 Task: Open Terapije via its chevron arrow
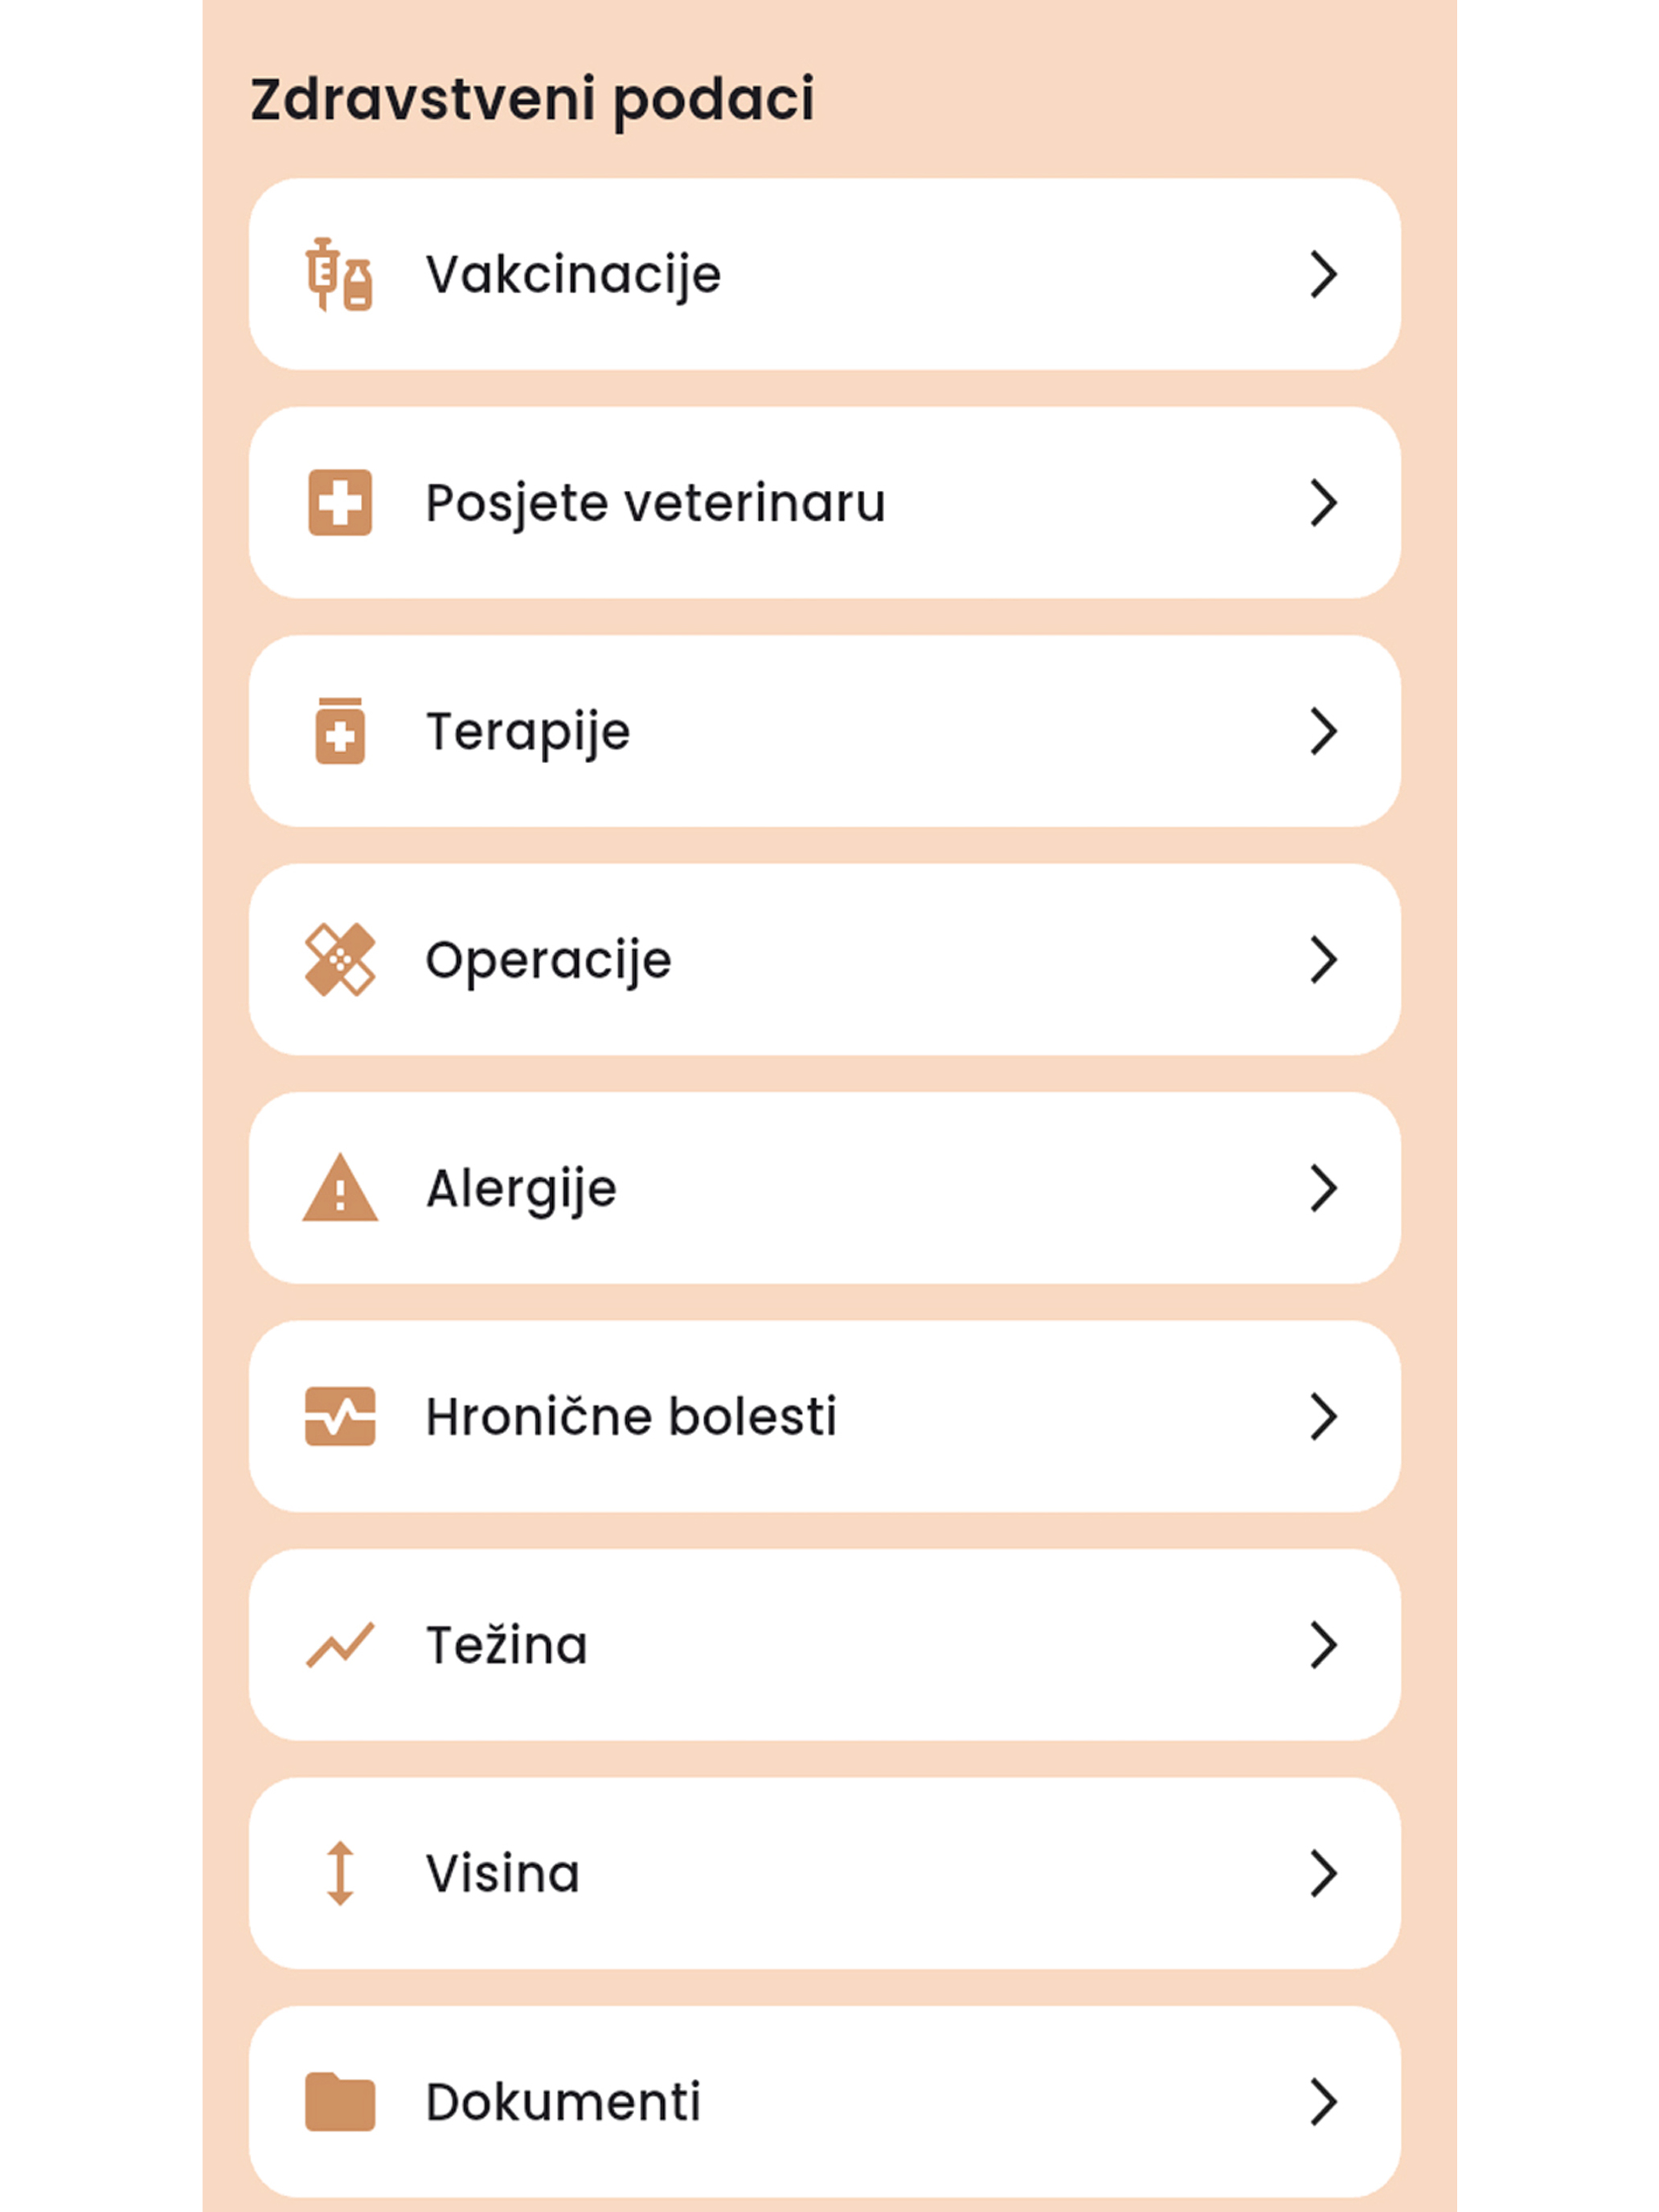[1323, 731]
